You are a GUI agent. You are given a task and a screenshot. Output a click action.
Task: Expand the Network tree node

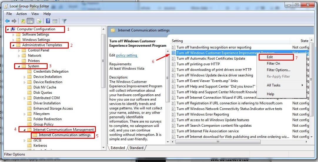[x=19, y=56]
